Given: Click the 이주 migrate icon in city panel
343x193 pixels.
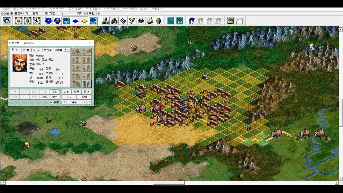Looking at the screenshot, I should click(x=87, y=76).
